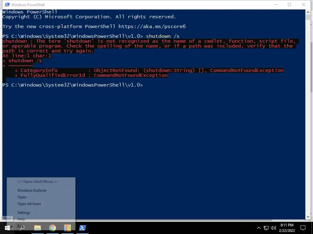
Task: Open the volume control tray icon
Action: [x=274, y=228]
